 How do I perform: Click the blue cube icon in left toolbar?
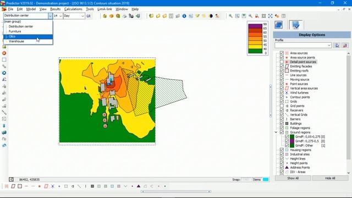point(4,133)
